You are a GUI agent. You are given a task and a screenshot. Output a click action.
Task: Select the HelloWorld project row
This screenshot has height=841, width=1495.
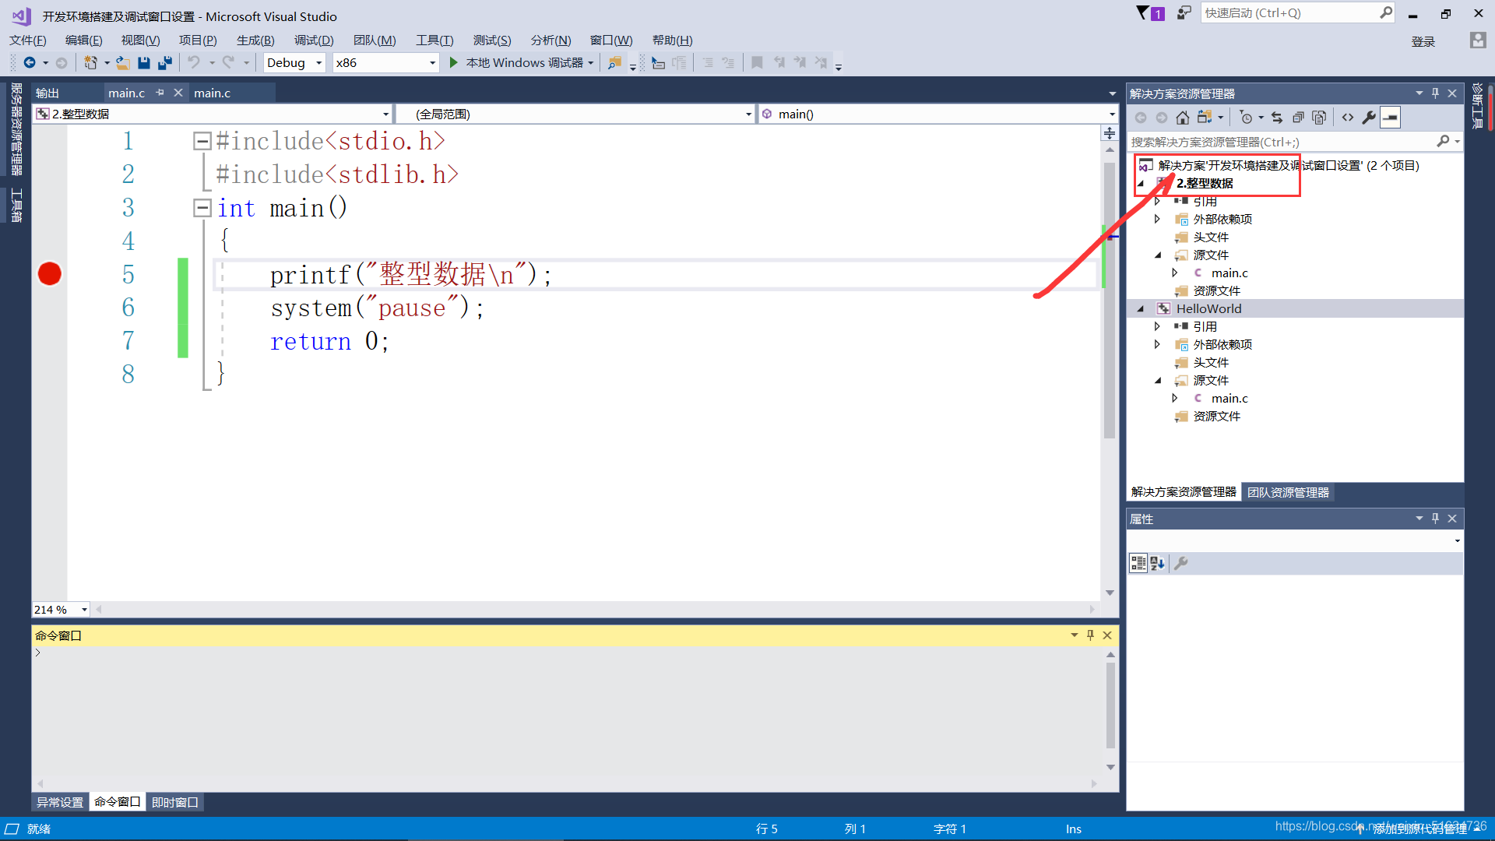click(x=1295, y=309)
